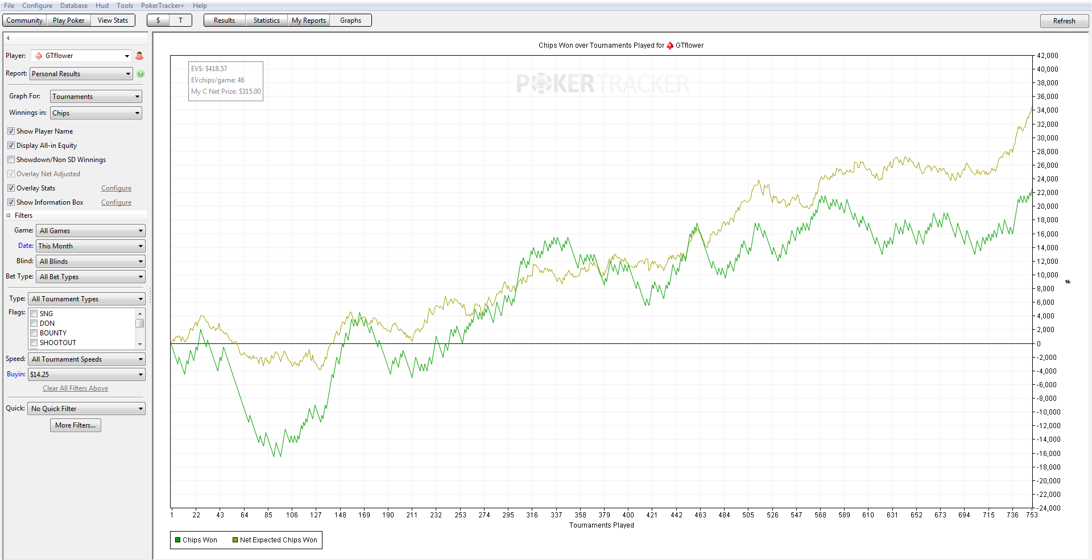Click the Net Expected Chips Won legend swatch
Image resolution: width=1092 pixels, height=560 pixels.
coord(235,540)
